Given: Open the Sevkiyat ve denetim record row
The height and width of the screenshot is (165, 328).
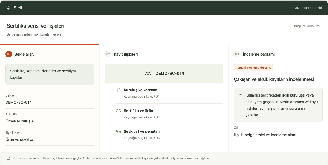Looking at the screenshot, I should (169, 135).
